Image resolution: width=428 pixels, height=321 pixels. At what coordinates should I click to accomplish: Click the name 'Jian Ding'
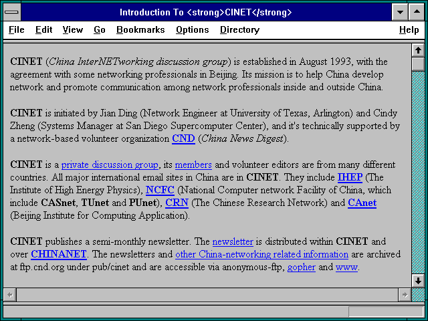coord(118,113)
